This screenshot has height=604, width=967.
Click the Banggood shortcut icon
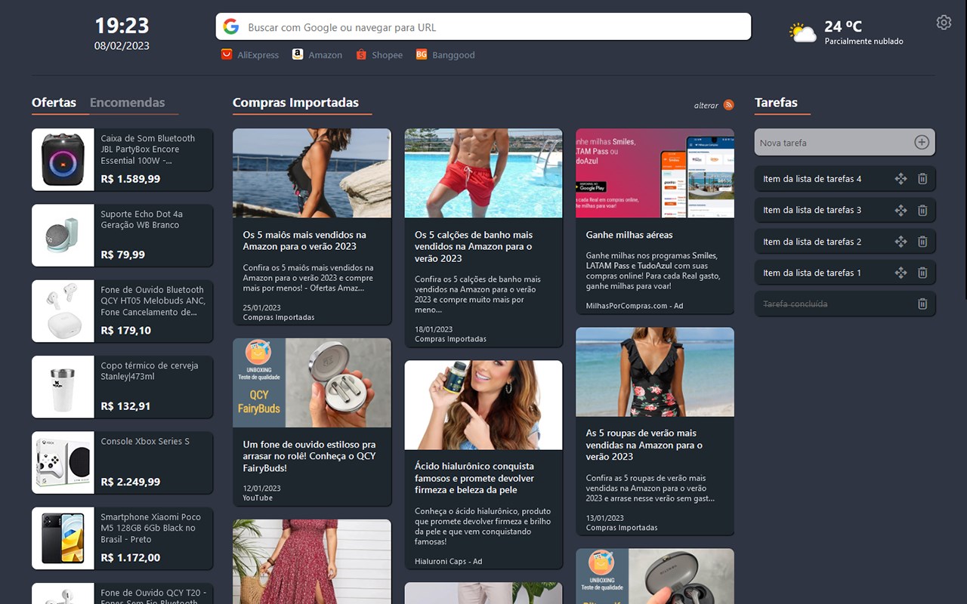422,54
